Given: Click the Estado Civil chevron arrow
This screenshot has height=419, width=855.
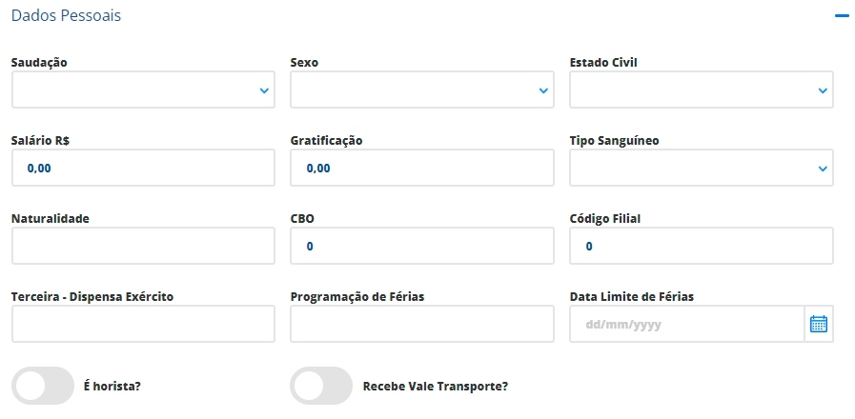Looking at the screenshot, I should pos(823,90).
